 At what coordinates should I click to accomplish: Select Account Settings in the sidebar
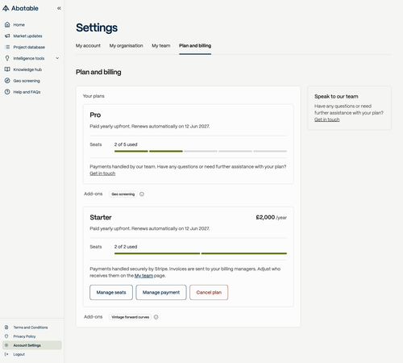pyautogui.click(x=32, y=345)
